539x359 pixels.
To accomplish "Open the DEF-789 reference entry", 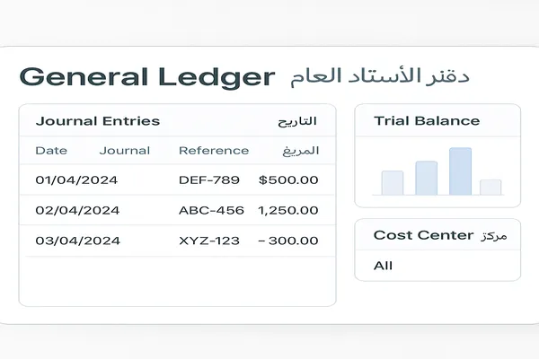I will [x=209, y=180].
